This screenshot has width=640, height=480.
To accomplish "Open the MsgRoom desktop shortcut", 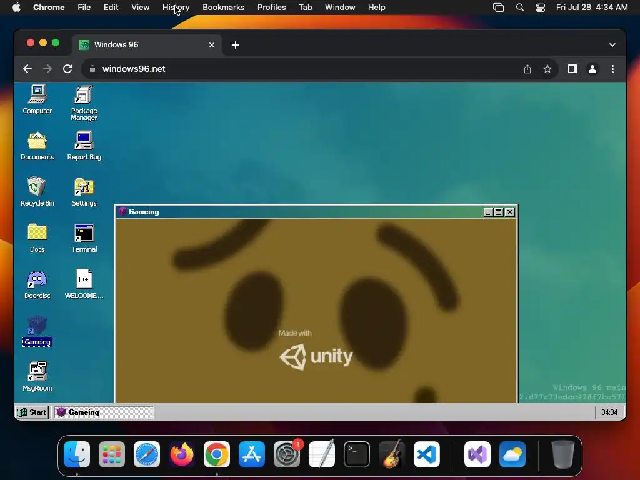I will (x=37, y=377).
